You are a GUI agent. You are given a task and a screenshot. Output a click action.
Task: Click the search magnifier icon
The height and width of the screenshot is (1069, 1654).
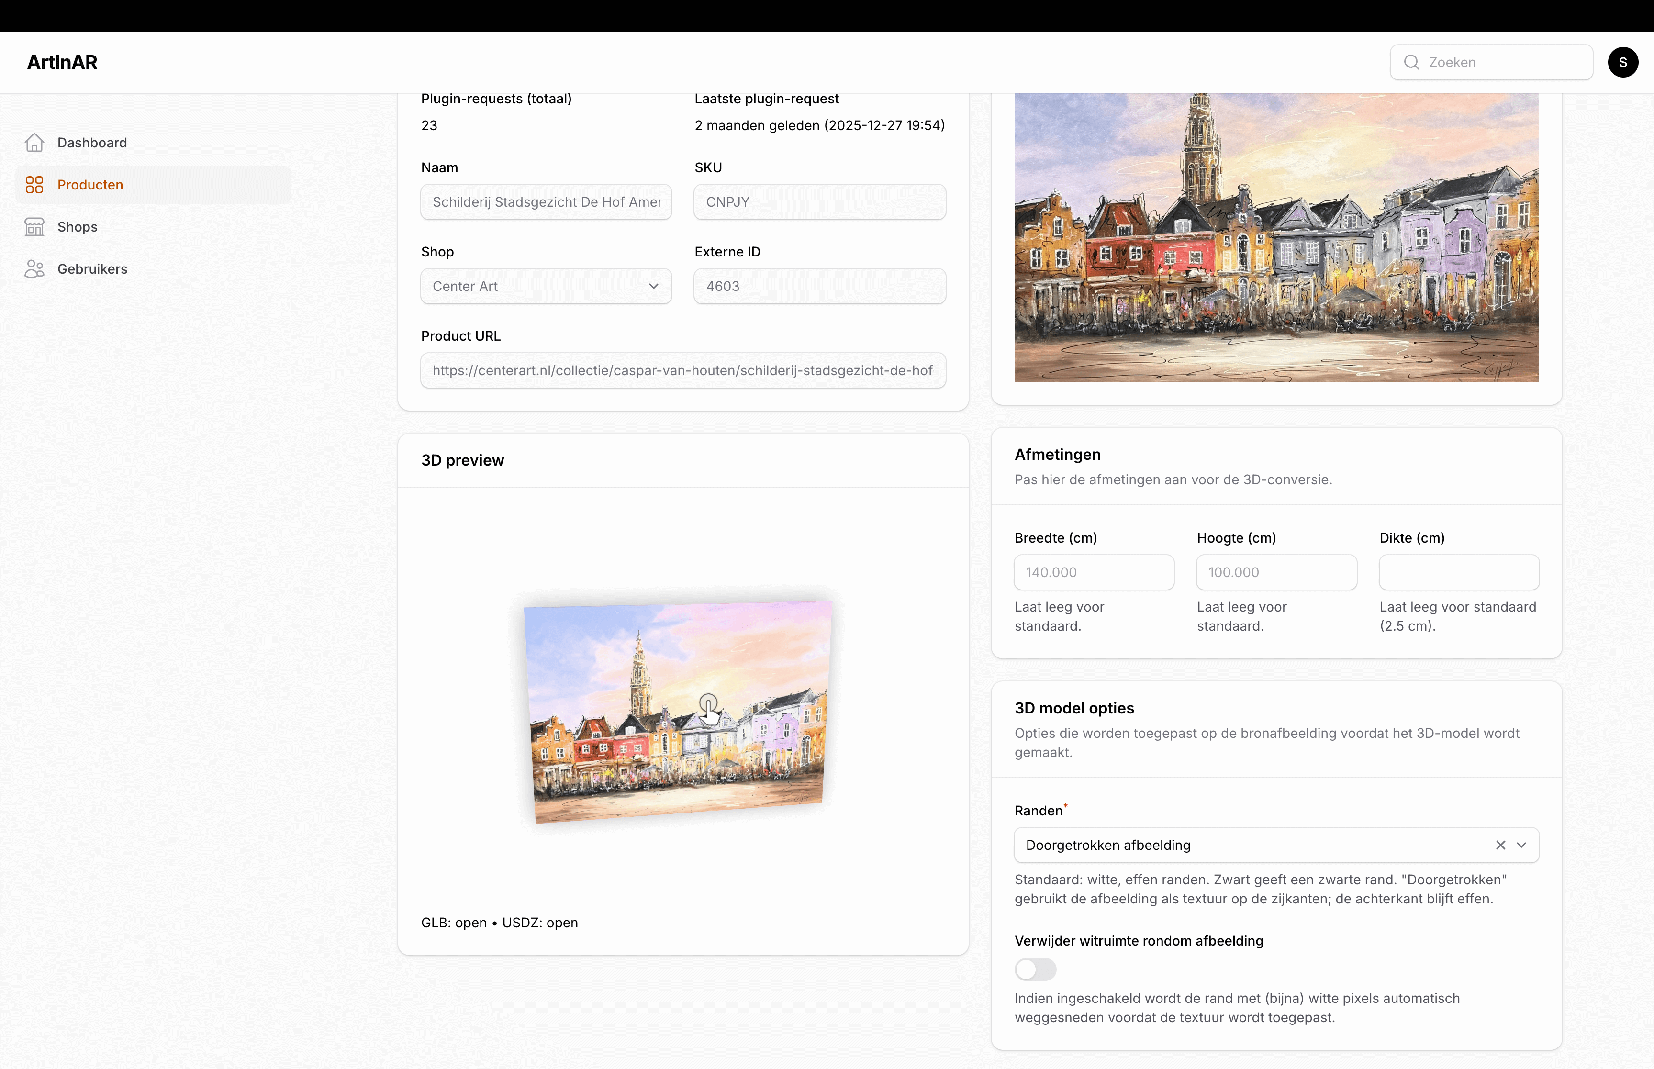pyautogui.click(x=1411, y=63)
